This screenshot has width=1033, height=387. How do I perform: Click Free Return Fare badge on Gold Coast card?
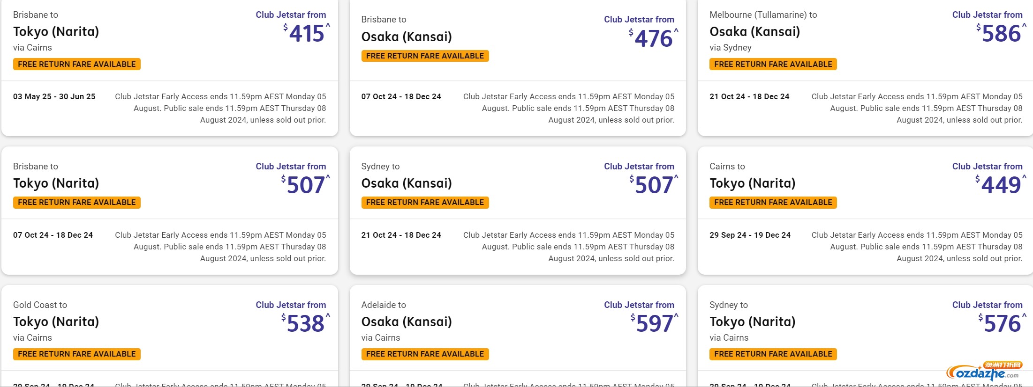click(x=77, y=354)
